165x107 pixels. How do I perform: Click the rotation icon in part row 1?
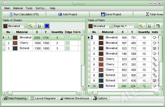154,37
